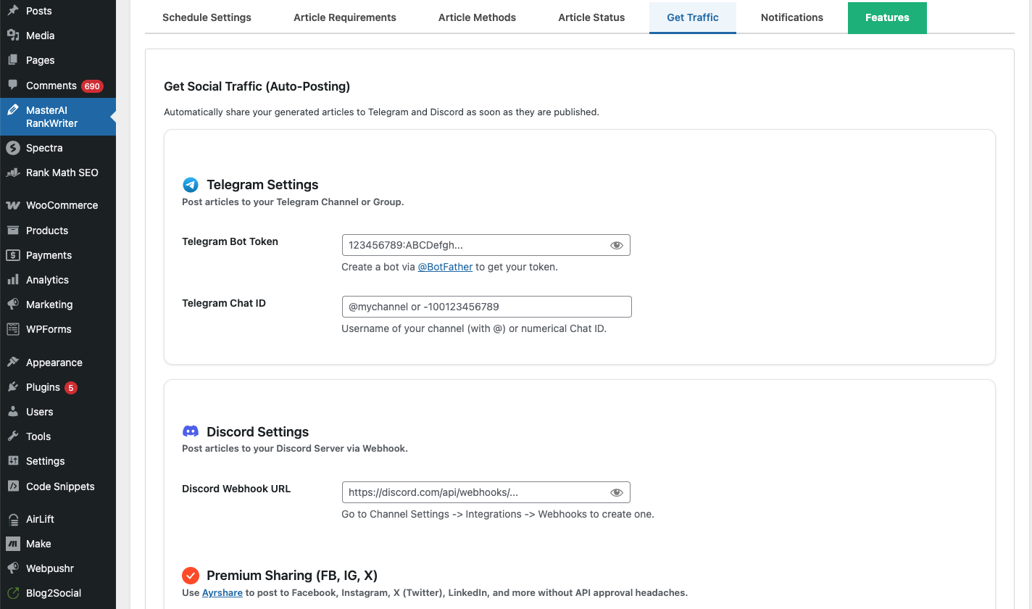
Task: Select the Article Methods tab
Action: point(478,17)
